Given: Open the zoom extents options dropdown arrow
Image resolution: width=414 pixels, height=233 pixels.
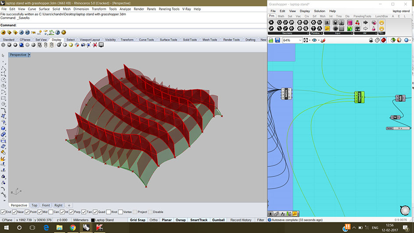Looking at the screenshot, I should [310, 40].
